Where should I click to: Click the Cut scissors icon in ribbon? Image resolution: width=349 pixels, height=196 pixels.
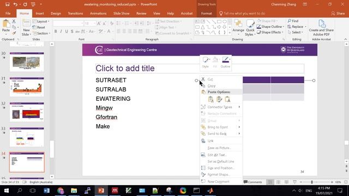(x=14, y=21)
